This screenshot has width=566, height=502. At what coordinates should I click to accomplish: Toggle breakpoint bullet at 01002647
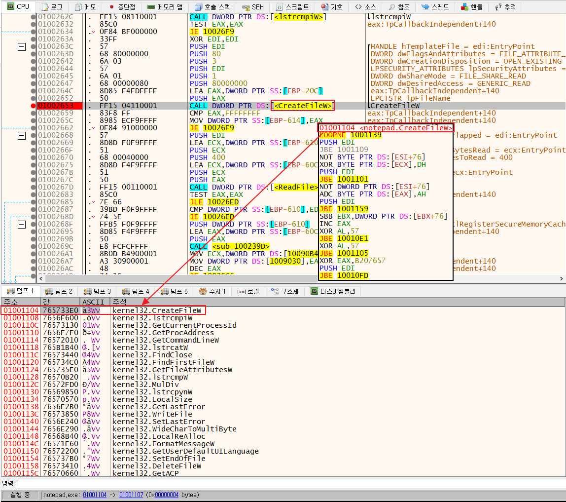click(33, 83)
